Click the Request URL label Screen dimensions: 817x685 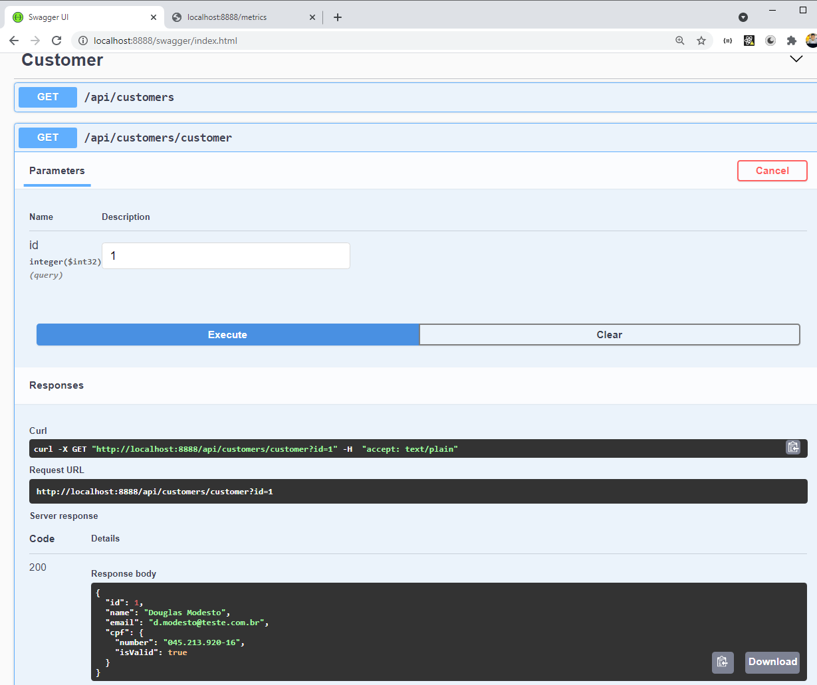[x=57, y=470]
